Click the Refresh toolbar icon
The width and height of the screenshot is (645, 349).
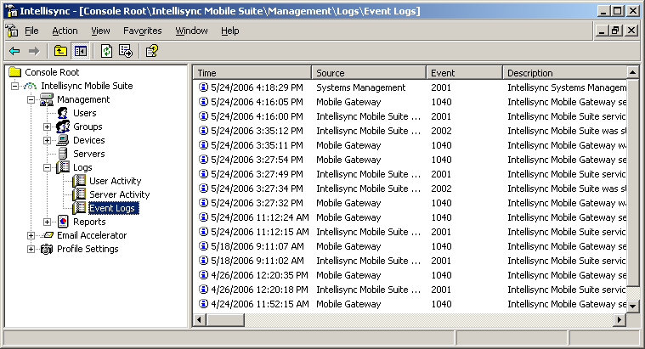106,51
